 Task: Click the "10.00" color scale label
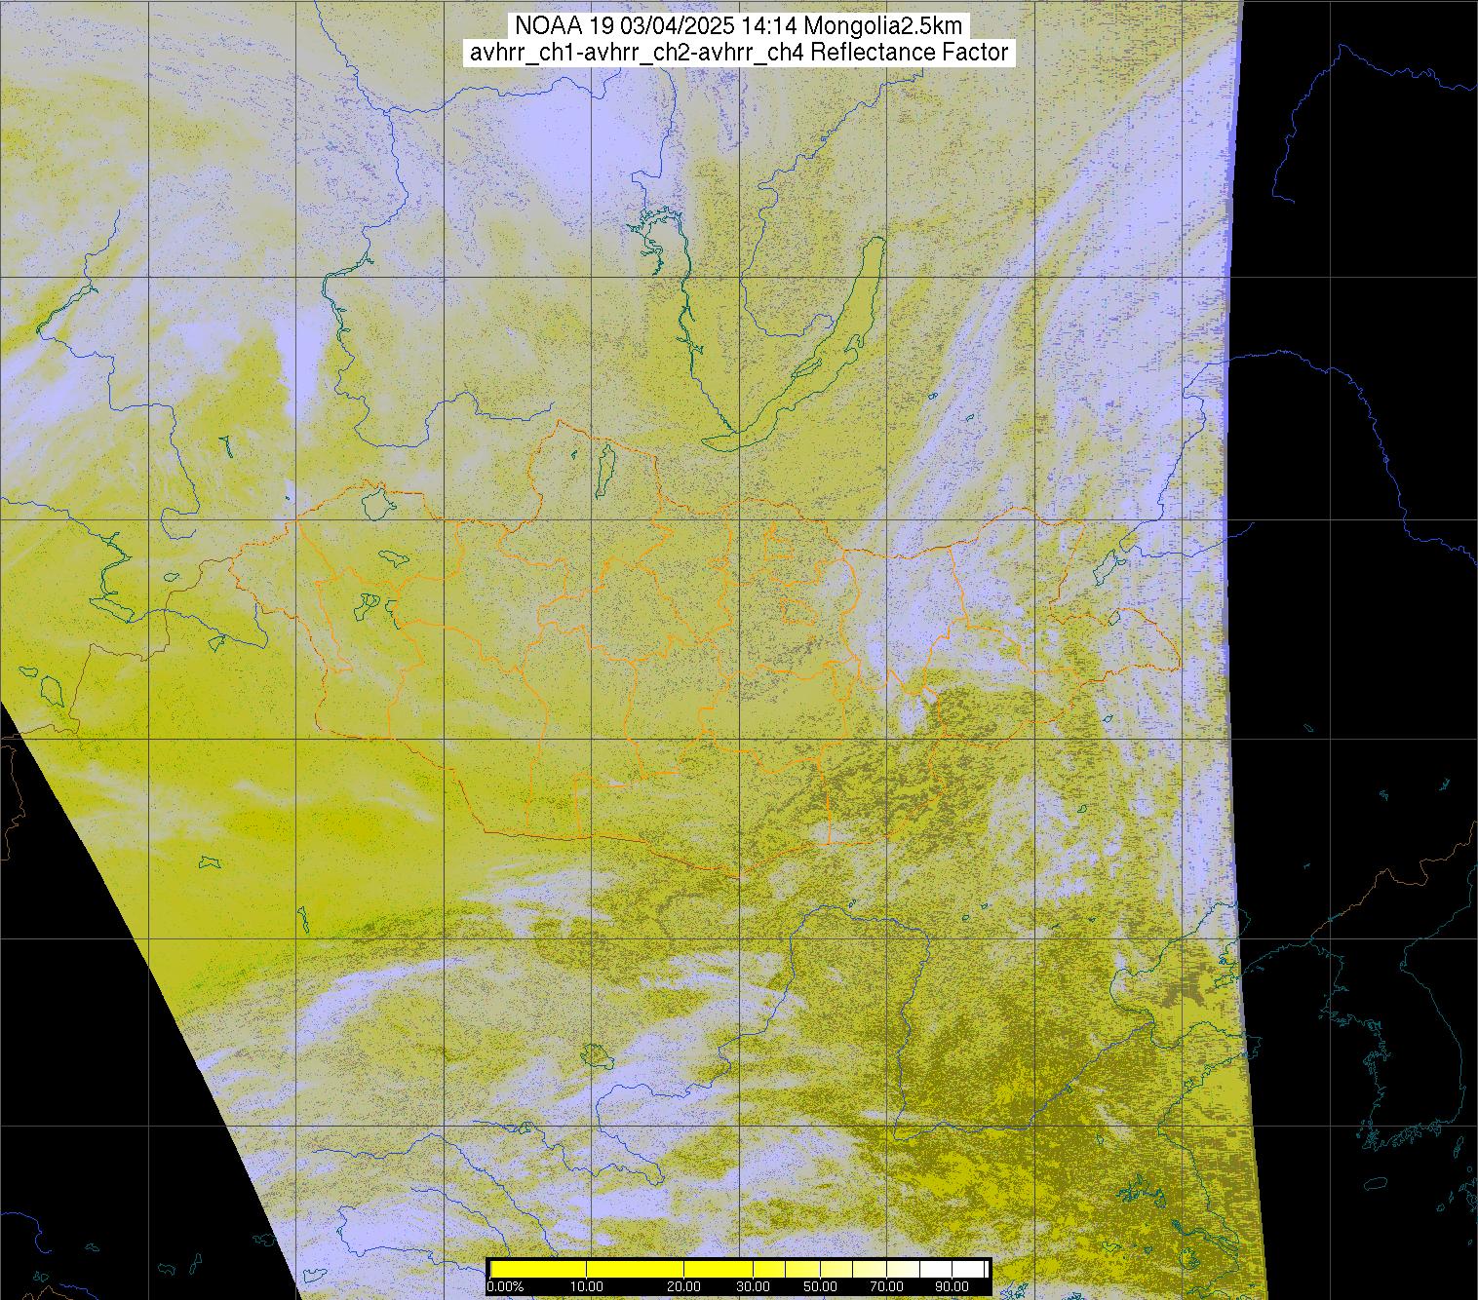(586, 1286)
